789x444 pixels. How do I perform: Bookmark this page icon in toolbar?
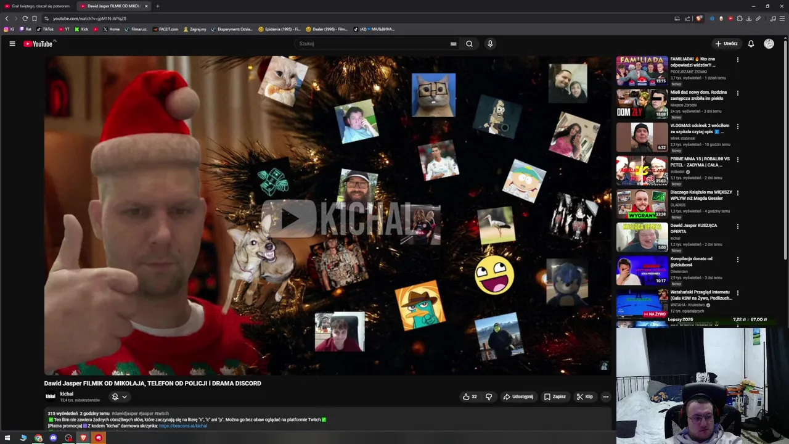35,18
